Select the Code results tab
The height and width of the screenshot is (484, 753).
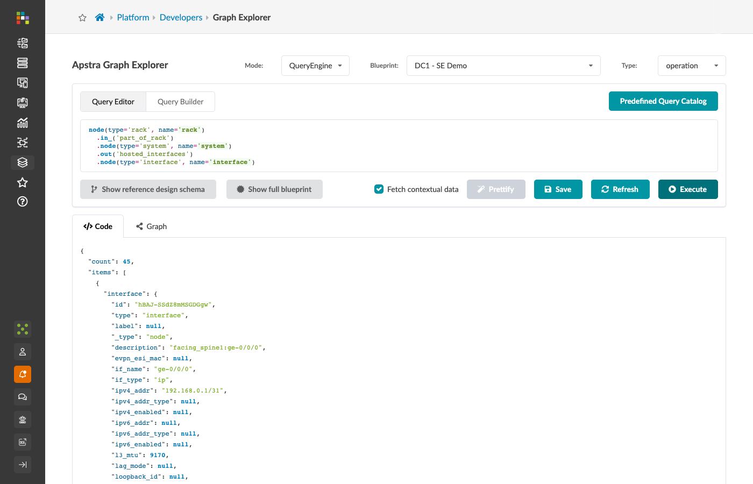pos(98,226)
